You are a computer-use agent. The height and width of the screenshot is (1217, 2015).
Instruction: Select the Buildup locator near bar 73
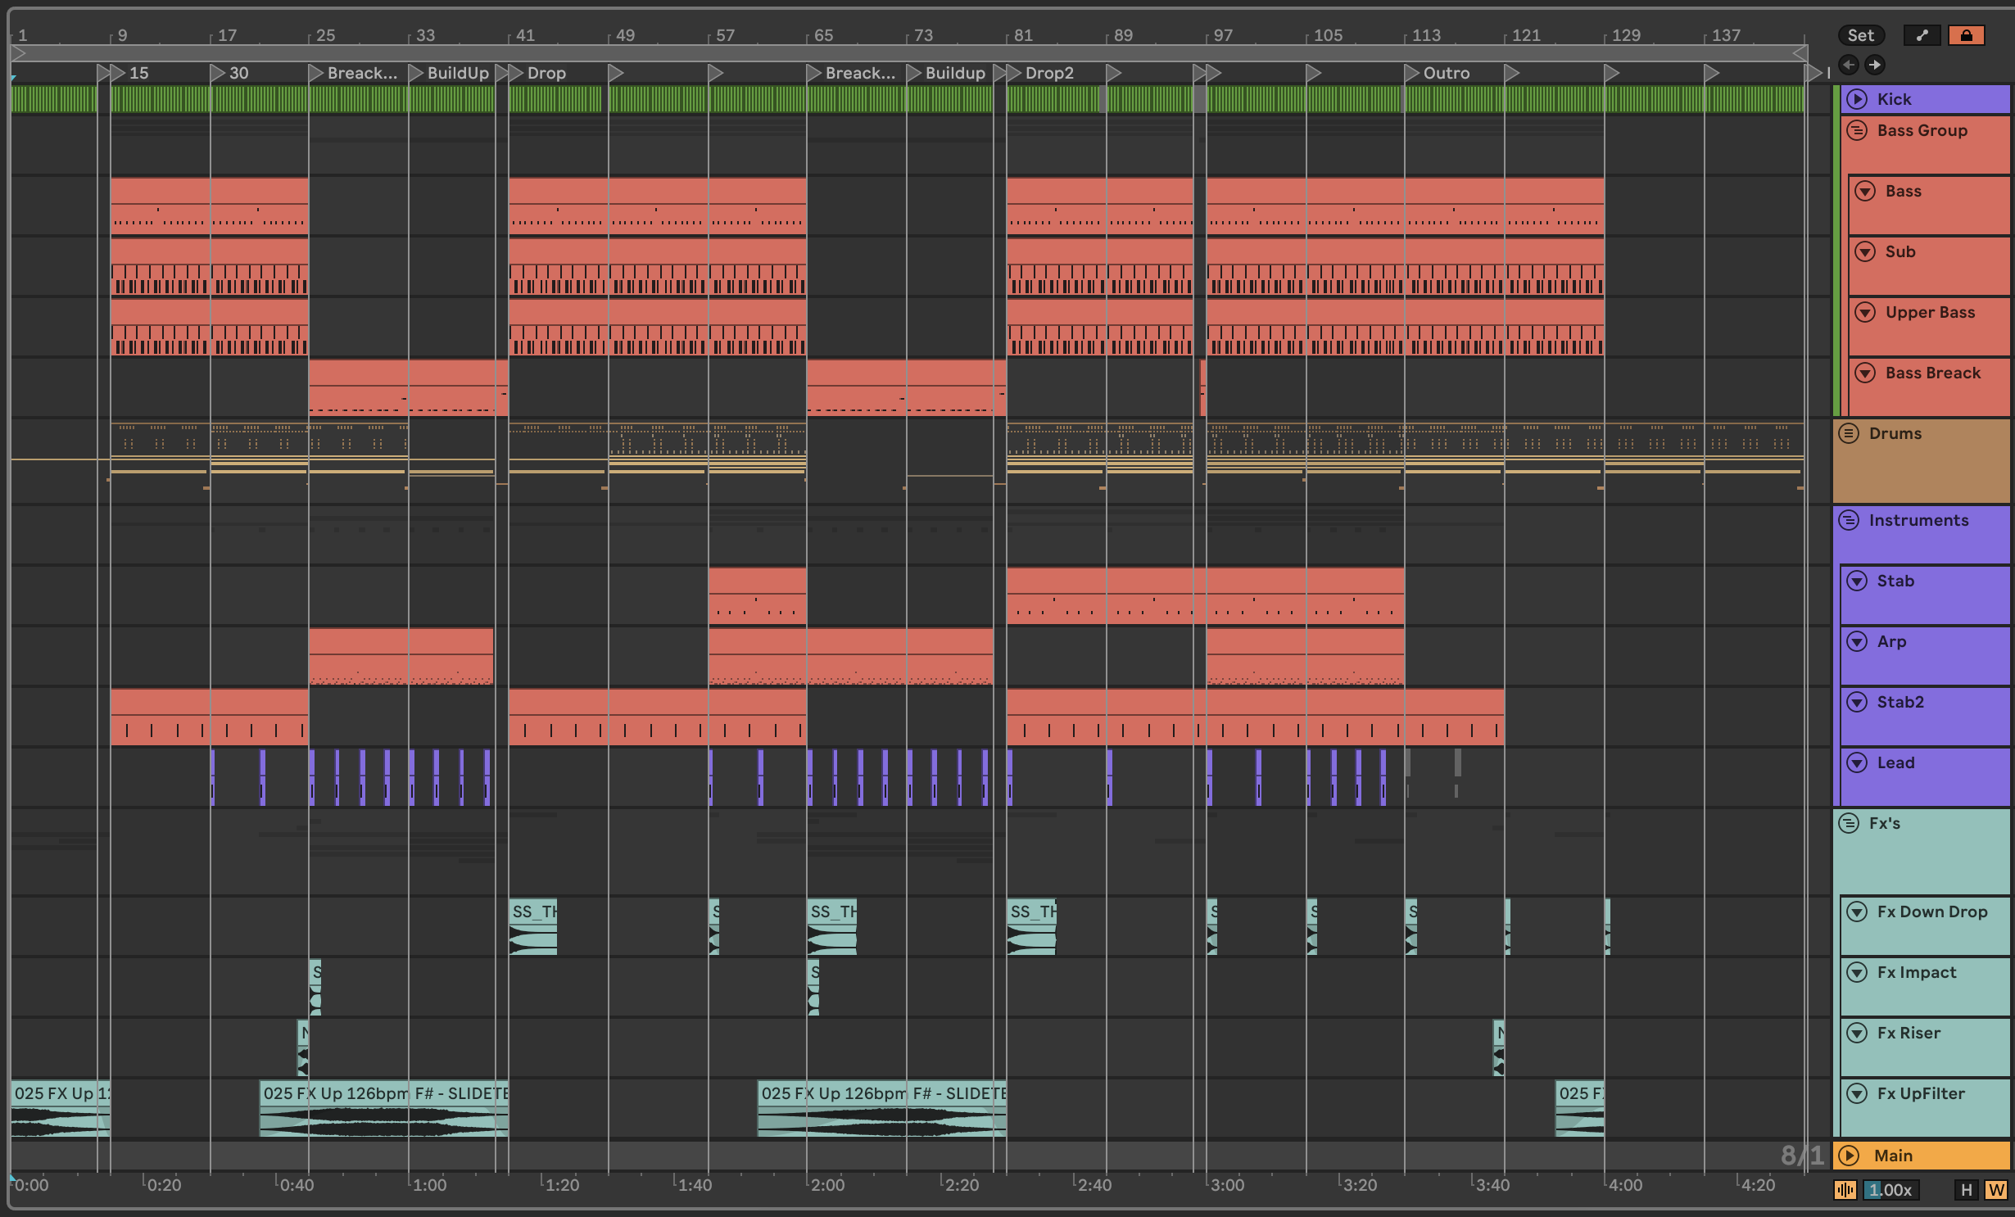coord(947,73)
